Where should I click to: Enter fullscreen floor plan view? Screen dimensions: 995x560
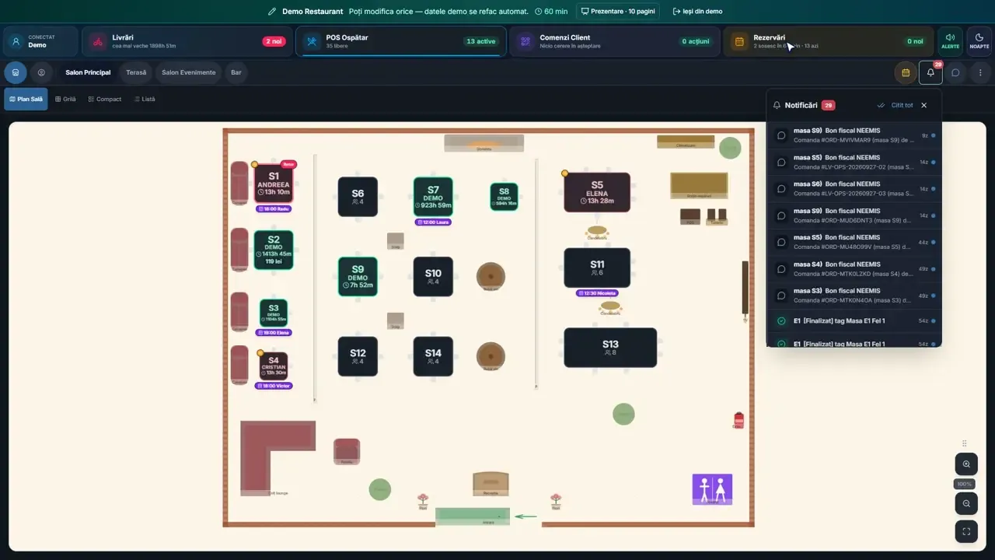(x=966, y=531)
